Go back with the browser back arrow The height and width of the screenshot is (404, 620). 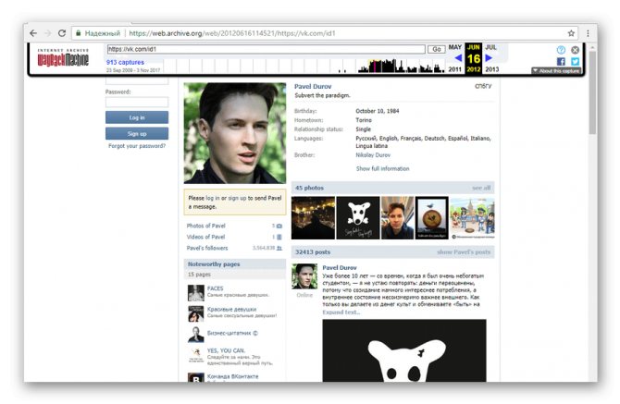click(33, 33)
